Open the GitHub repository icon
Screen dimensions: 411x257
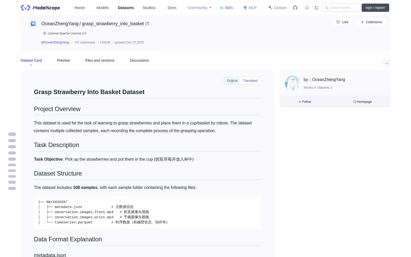coord(295,8)
